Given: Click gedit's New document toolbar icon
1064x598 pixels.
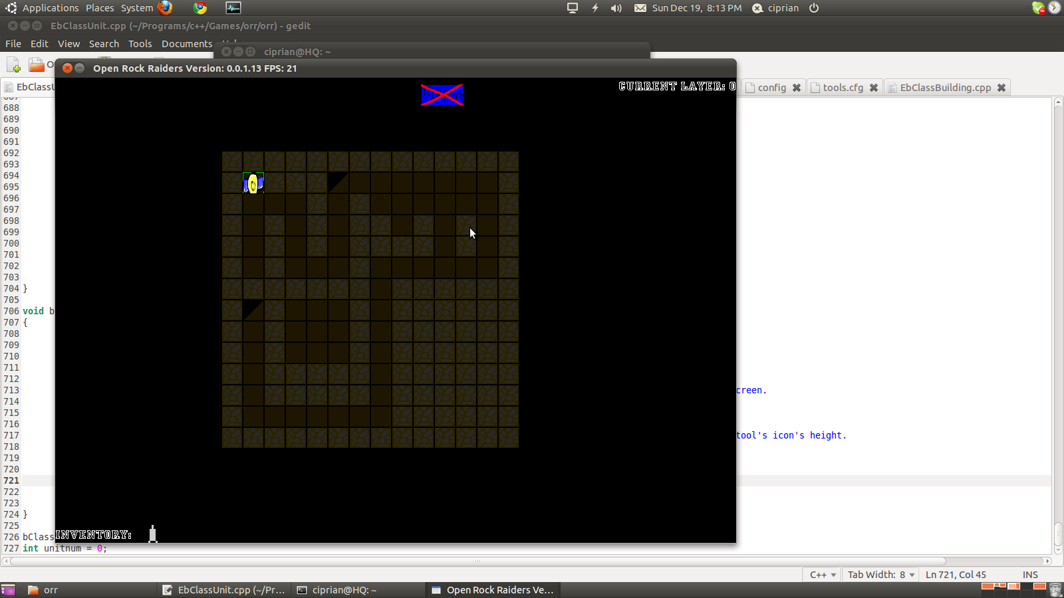Looking at the screenshot, I should [13, 64].
